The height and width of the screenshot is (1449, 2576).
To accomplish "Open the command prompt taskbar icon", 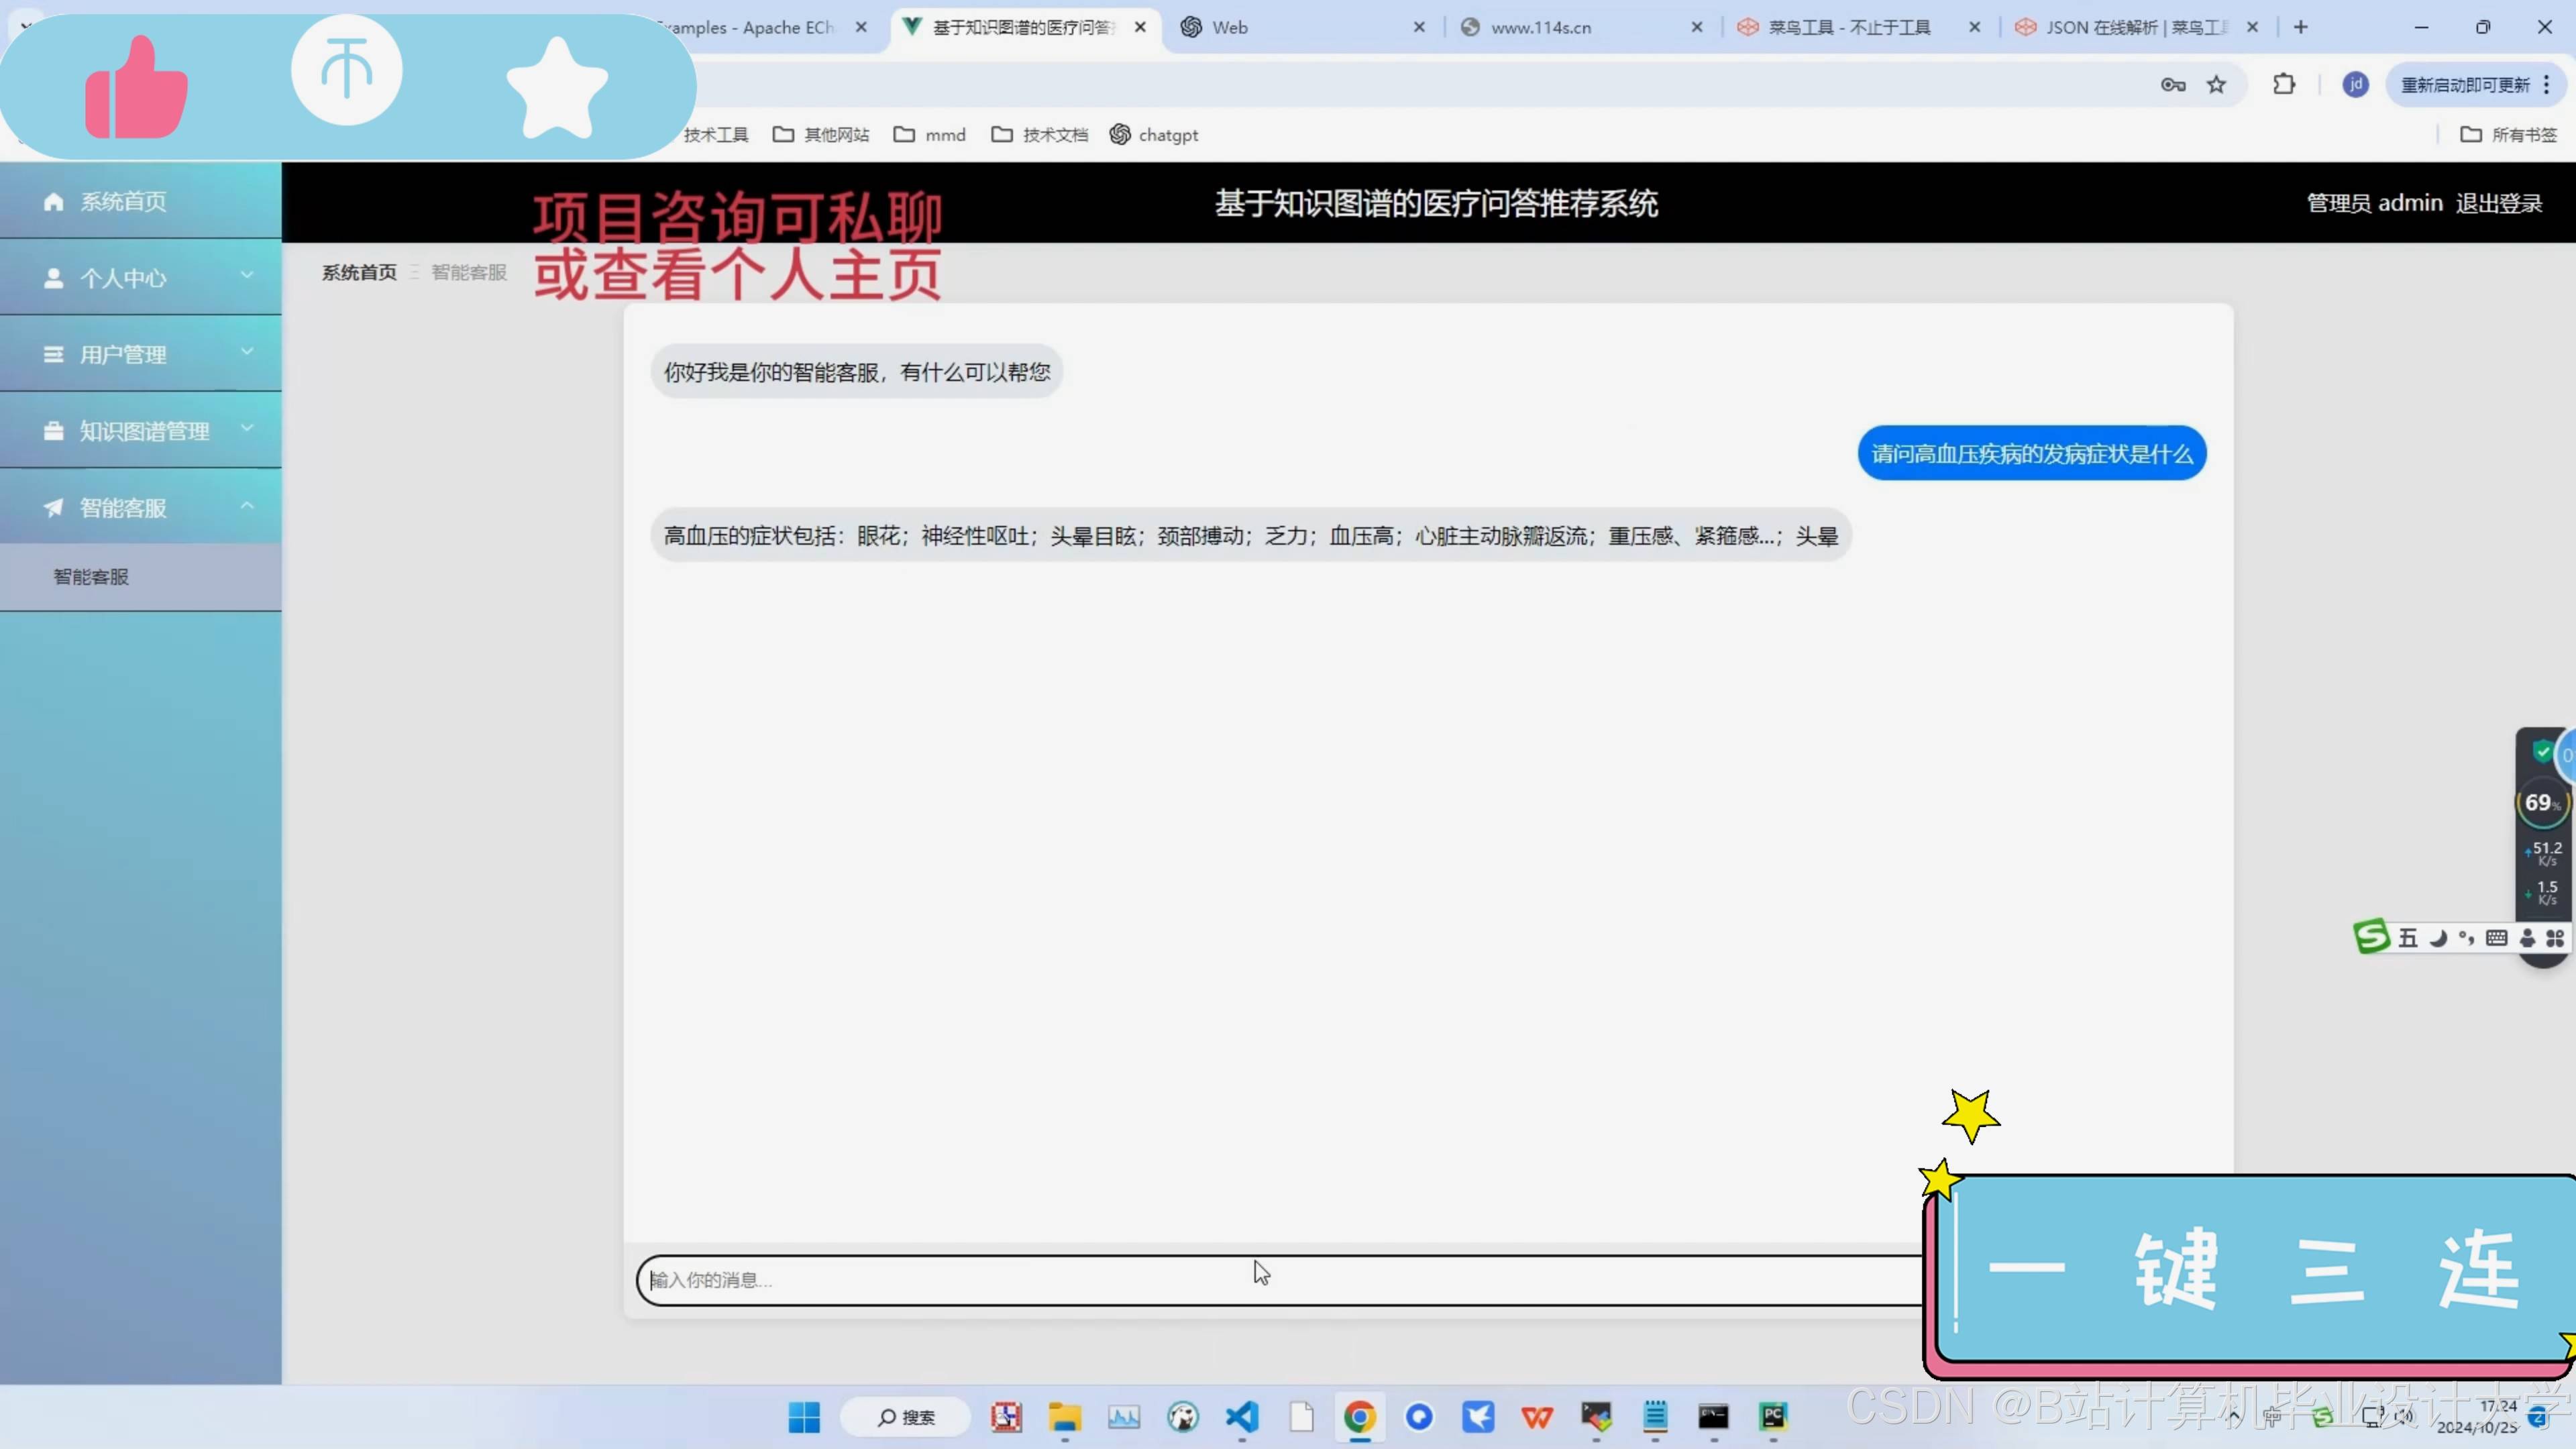I will (x=1714, y=1417).
